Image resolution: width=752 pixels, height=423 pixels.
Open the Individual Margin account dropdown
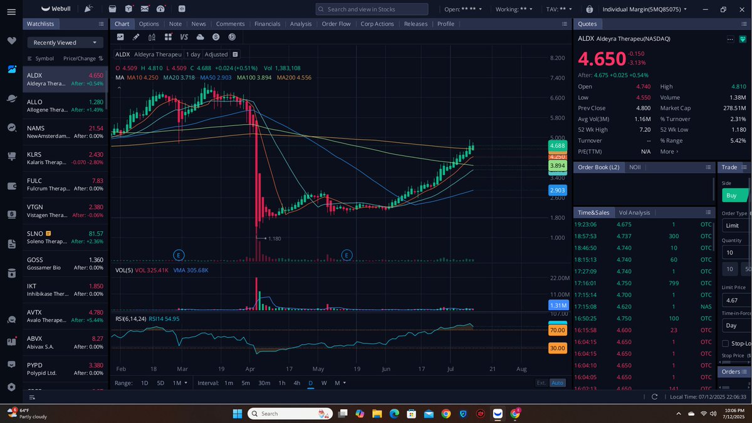(x=645, y=9)
